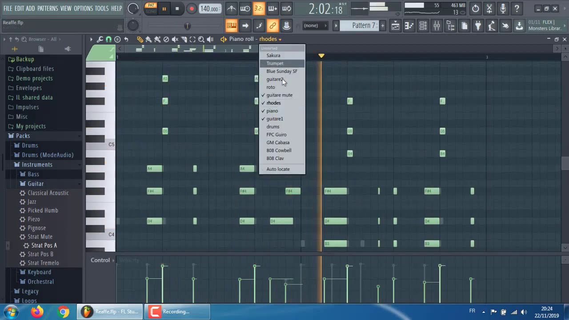
Task: Open the audio editor scissors icon
Action: 489,8
